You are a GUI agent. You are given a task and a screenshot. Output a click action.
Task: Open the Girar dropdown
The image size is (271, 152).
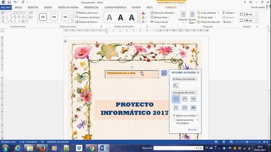point(227,22)
